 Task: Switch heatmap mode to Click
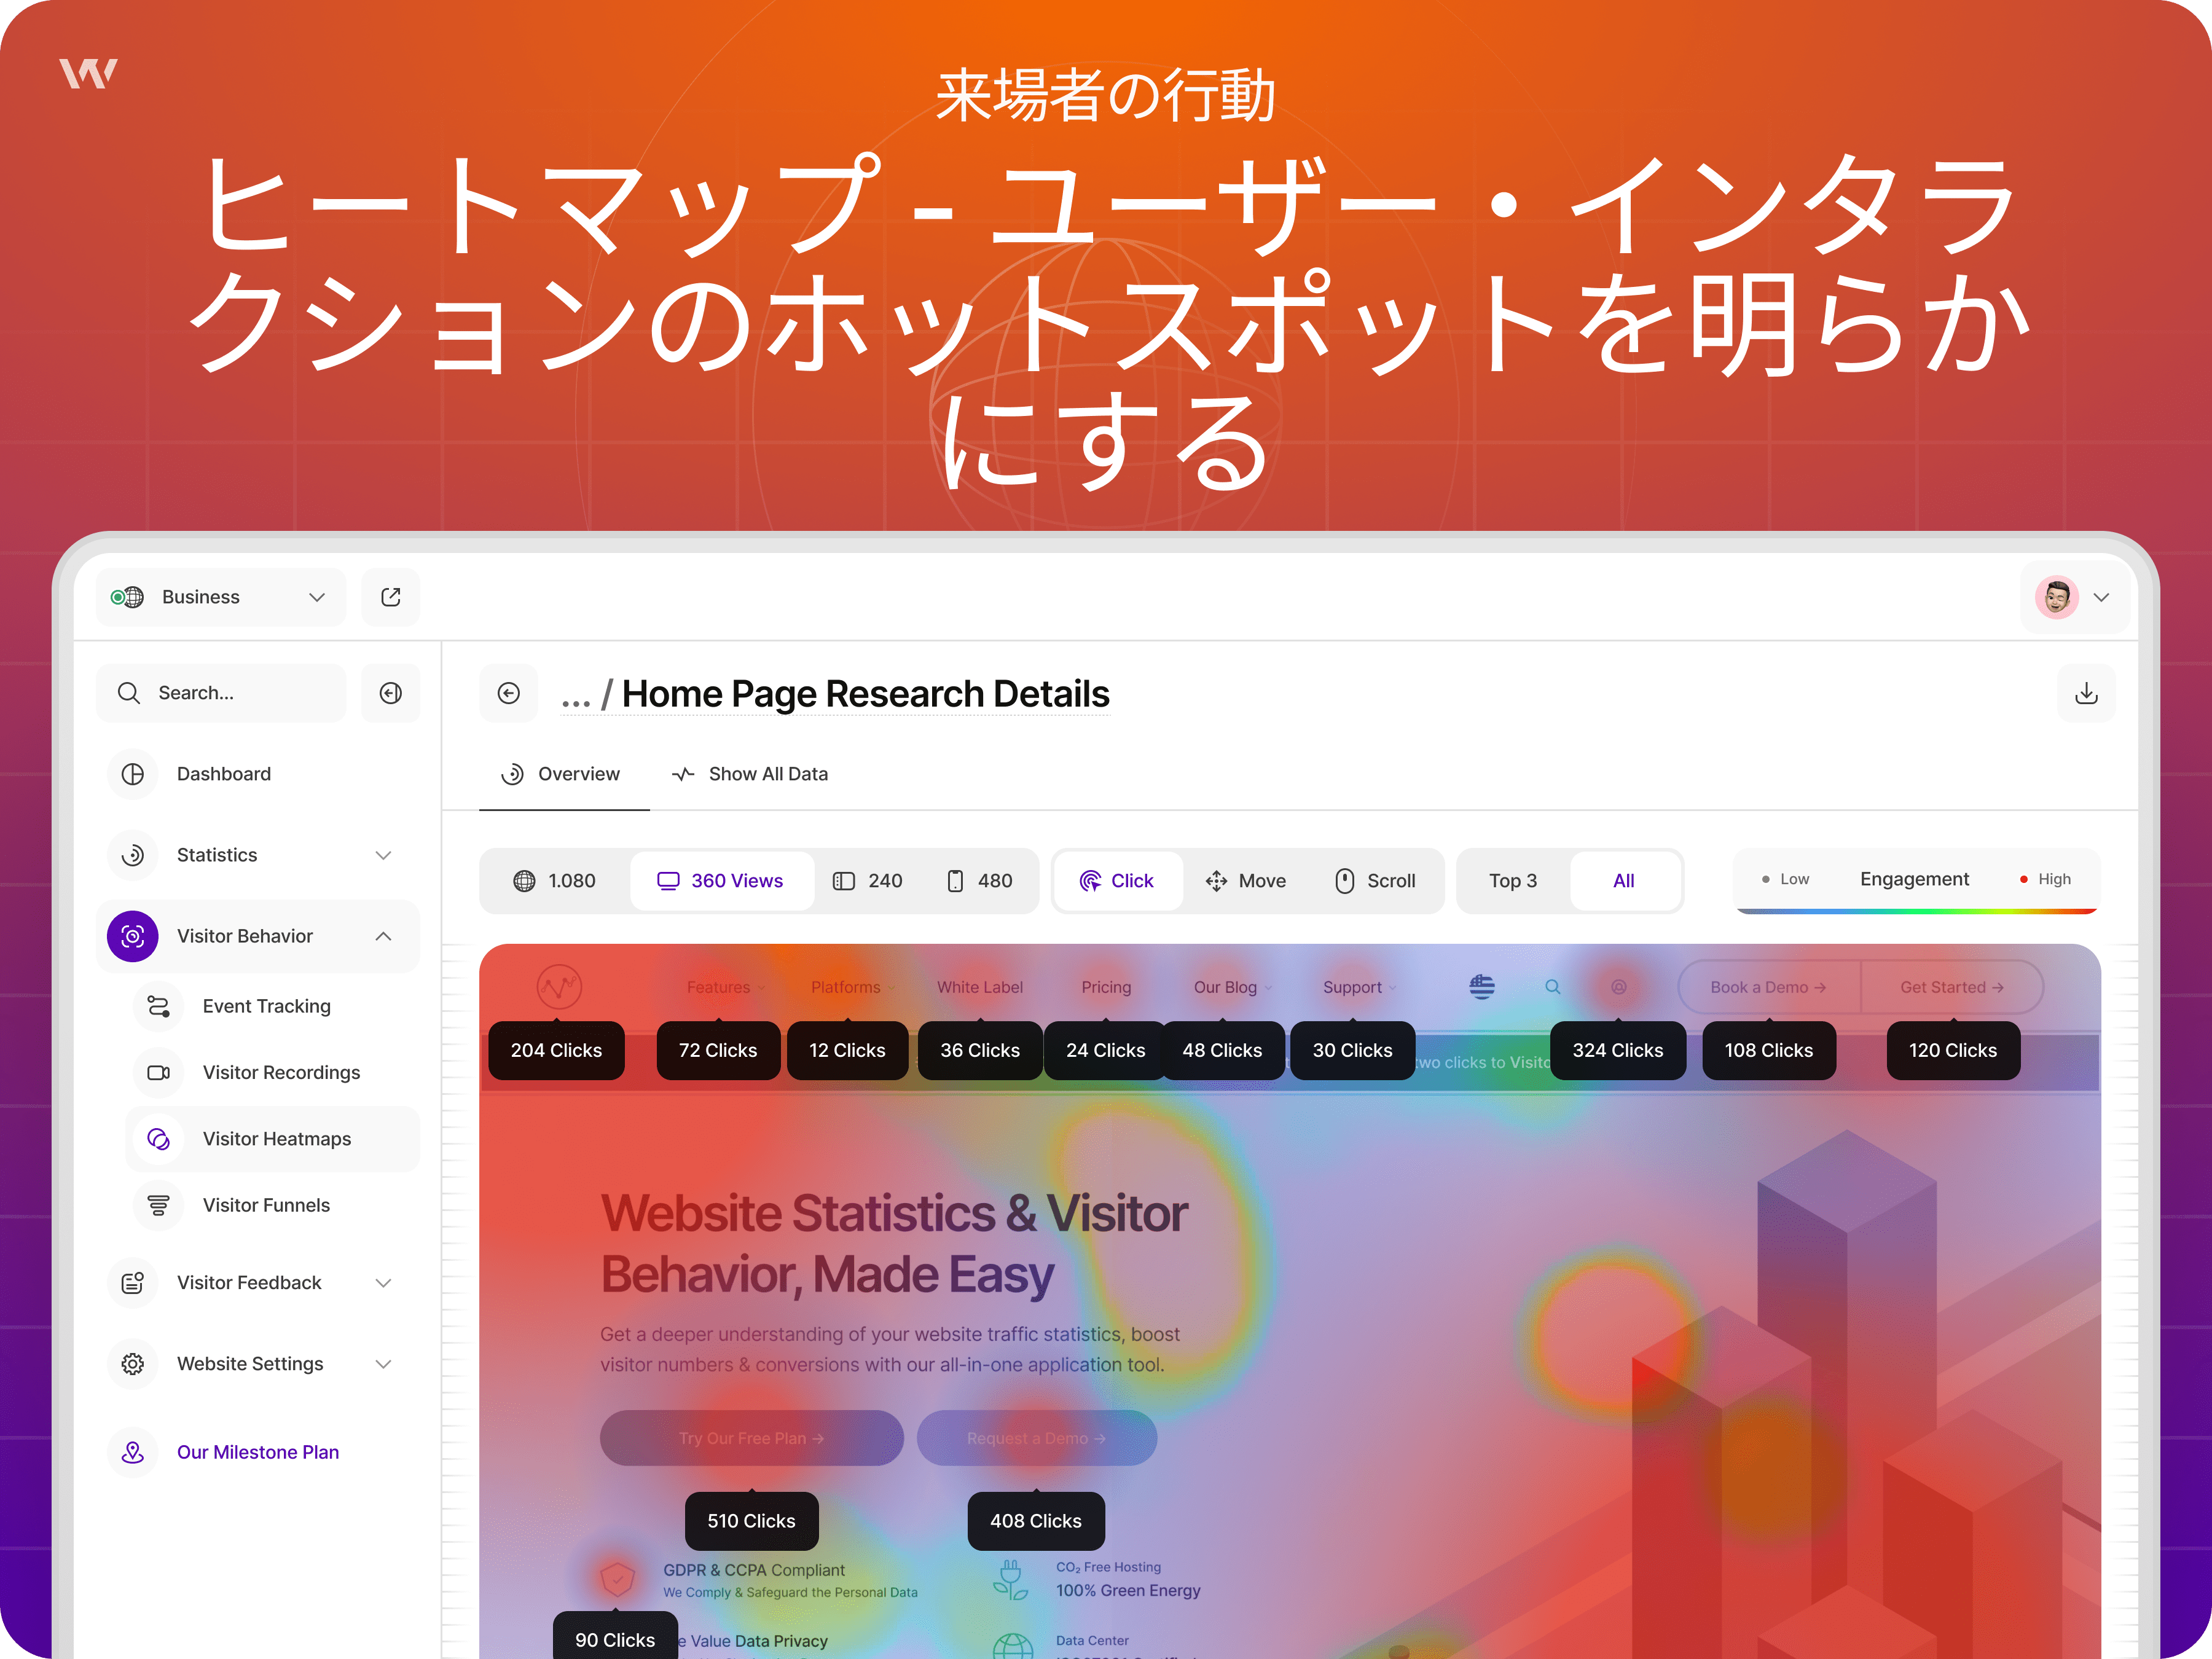click(1117, 881)
